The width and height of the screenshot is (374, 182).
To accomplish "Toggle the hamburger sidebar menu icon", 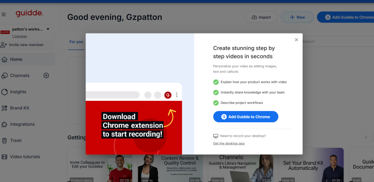I will tap(3, 15).
